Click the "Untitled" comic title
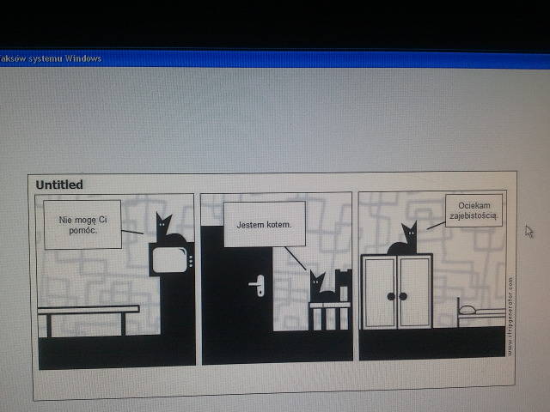 click(60, 185)
